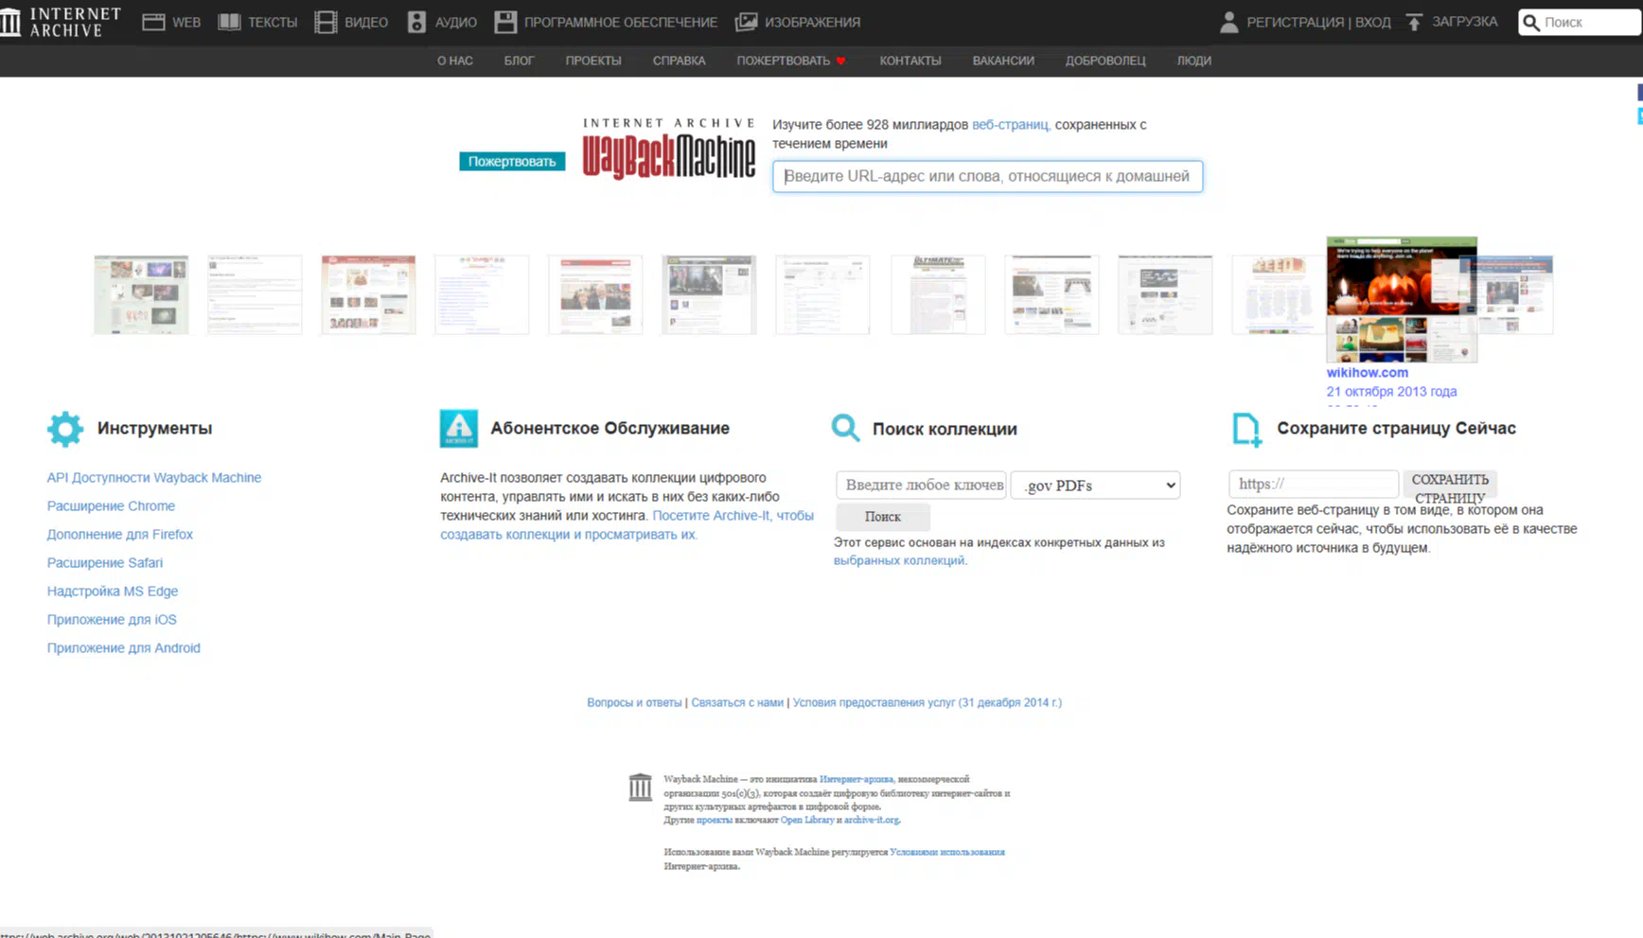Click the footer Internet Archive building icon
The height and width of the screenshot is (938, 1643).
(641, 787)
